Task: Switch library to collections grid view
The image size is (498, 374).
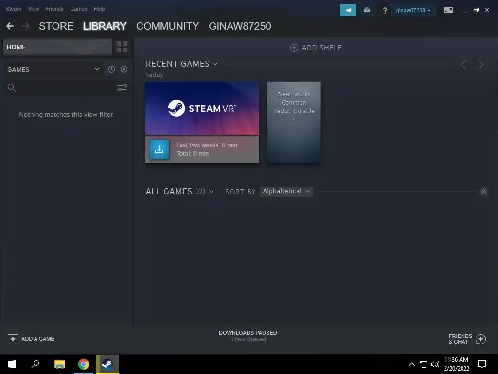Action: point(122,47)
